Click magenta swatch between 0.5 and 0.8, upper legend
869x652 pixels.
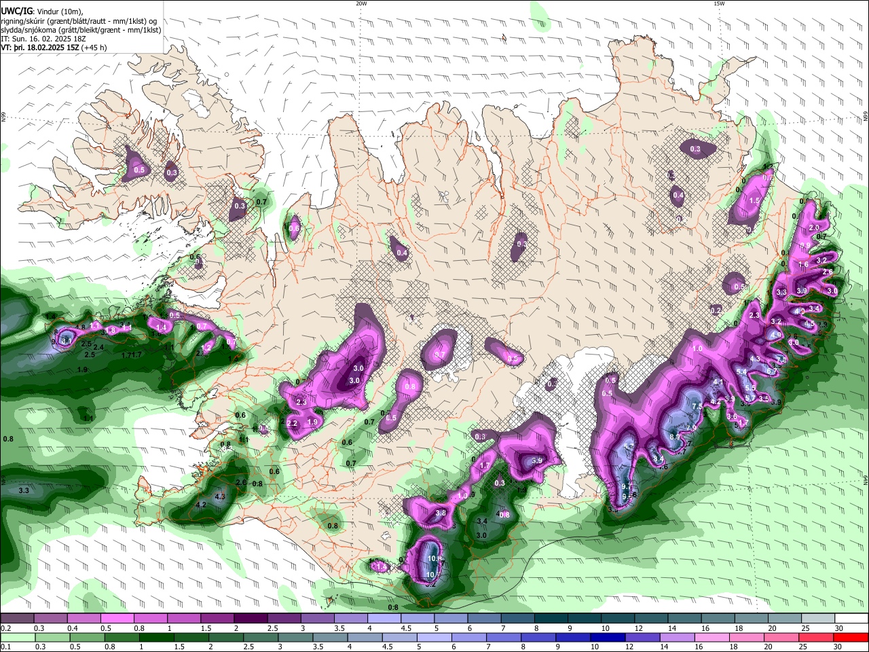(x=117, y=618)
